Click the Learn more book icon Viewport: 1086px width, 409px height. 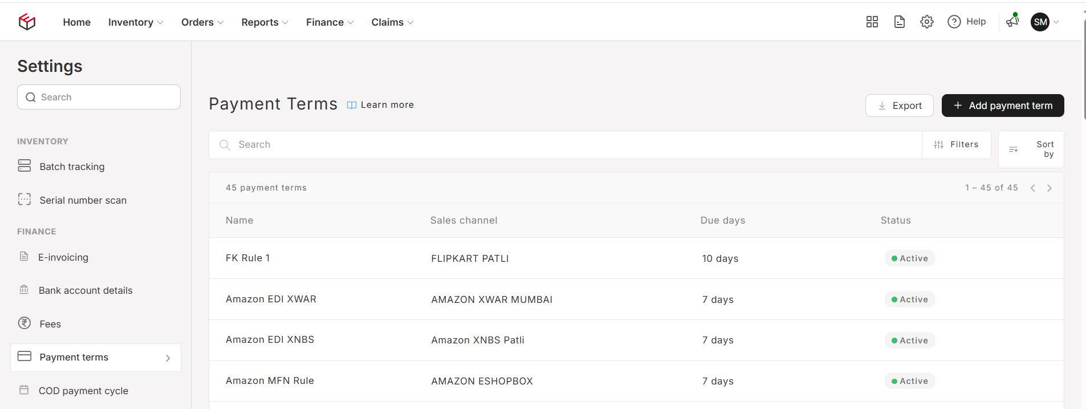352,105
